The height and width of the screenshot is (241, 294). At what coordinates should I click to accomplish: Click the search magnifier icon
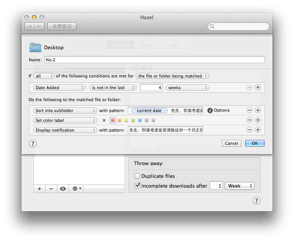click(x=212, y=26)
